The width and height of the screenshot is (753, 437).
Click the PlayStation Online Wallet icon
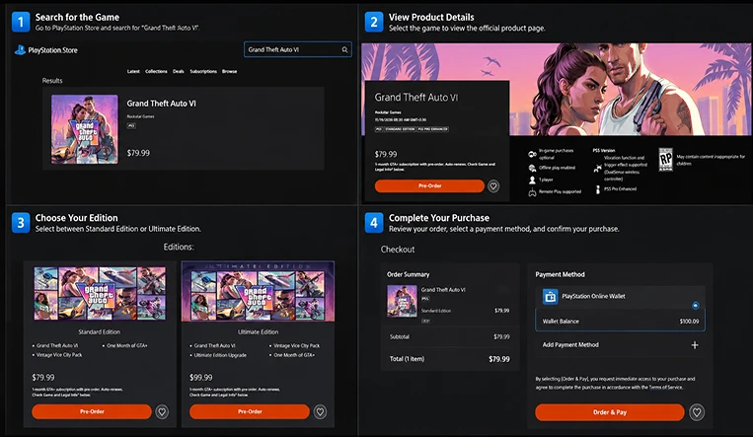tap(550, 296)
